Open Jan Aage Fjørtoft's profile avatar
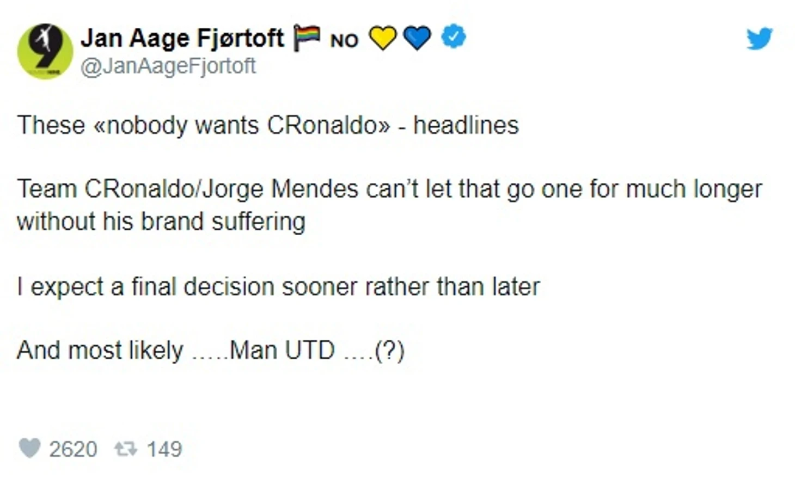Image resolution: width=795 pixels, height=478 pixels. point(45,51)
